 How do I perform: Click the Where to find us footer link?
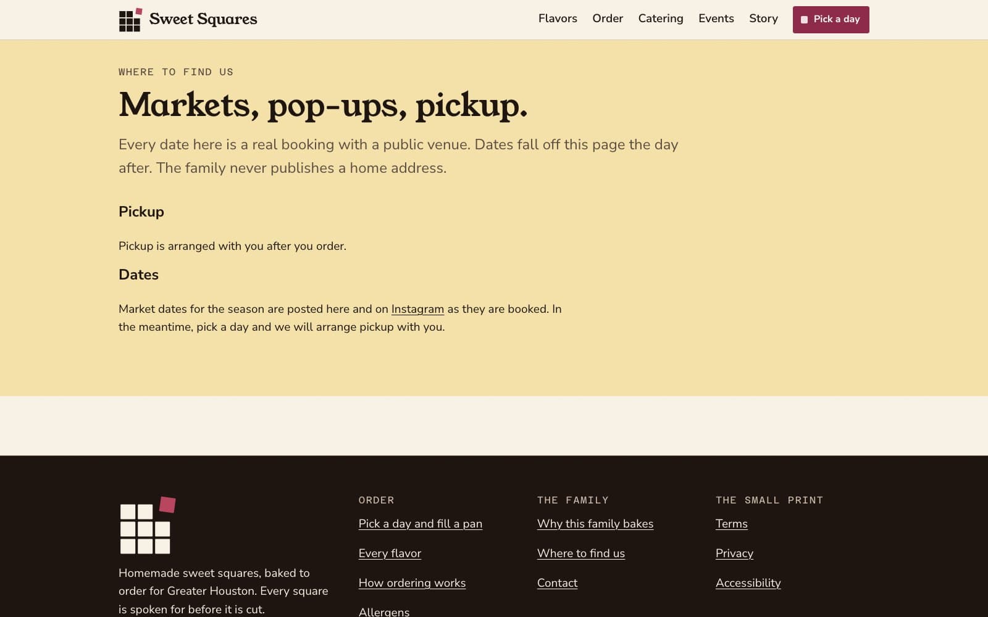[581, 553]
